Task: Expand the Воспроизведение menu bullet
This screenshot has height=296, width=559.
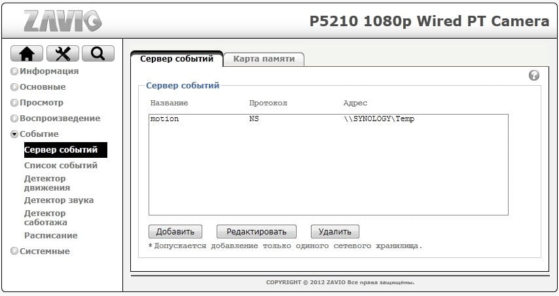Action: click(14, 119)
